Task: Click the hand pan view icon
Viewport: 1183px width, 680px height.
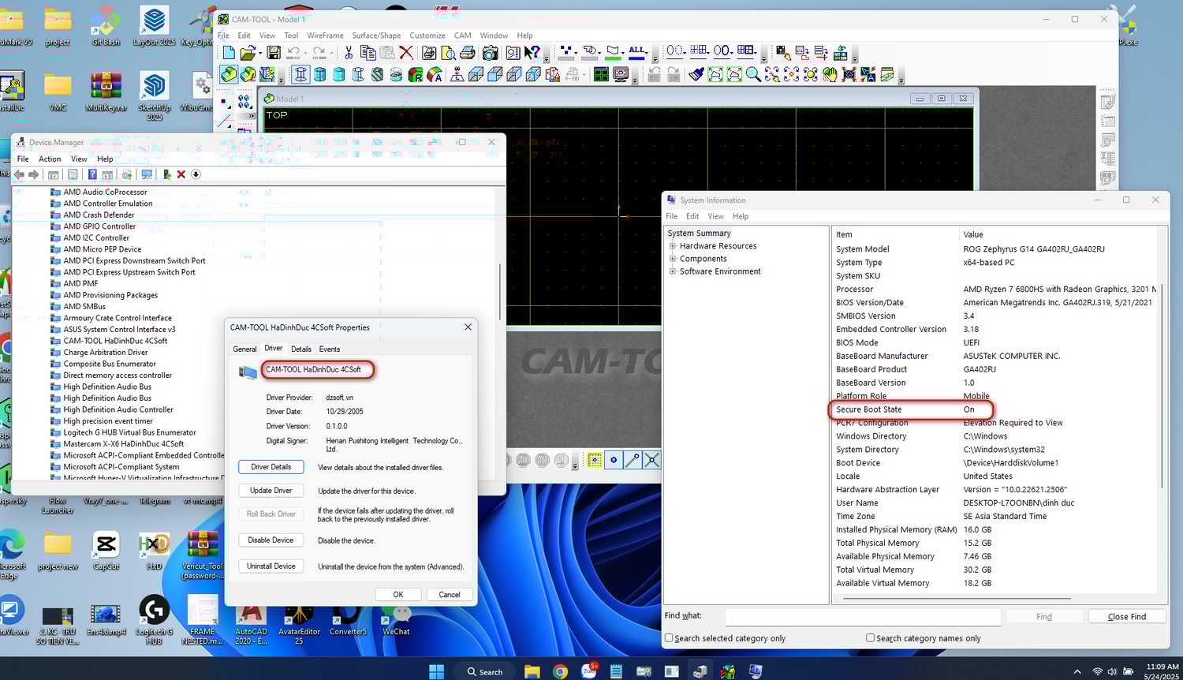Action: point(830,75)
